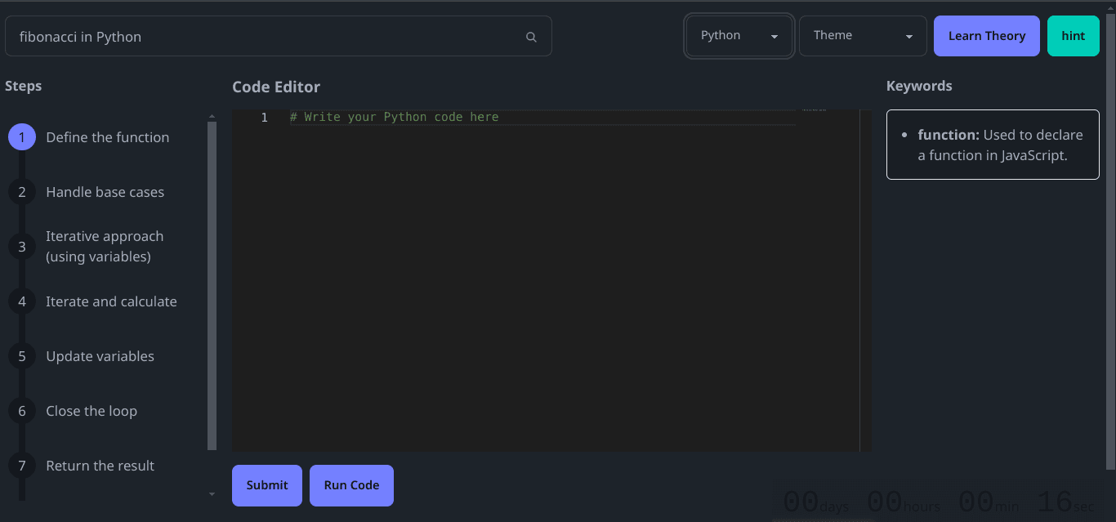Screen dimensions: 1116x522
Task: Select step 1 circle marker
Action: (x=22, y=137)
